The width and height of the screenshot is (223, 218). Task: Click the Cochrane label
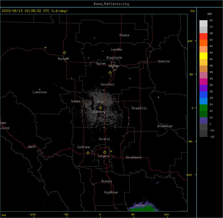click(83, 147)
